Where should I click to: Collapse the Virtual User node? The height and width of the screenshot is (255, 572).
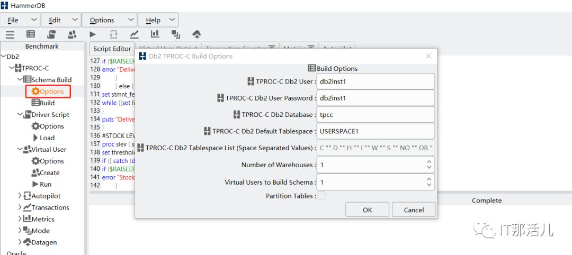point(20,150)
